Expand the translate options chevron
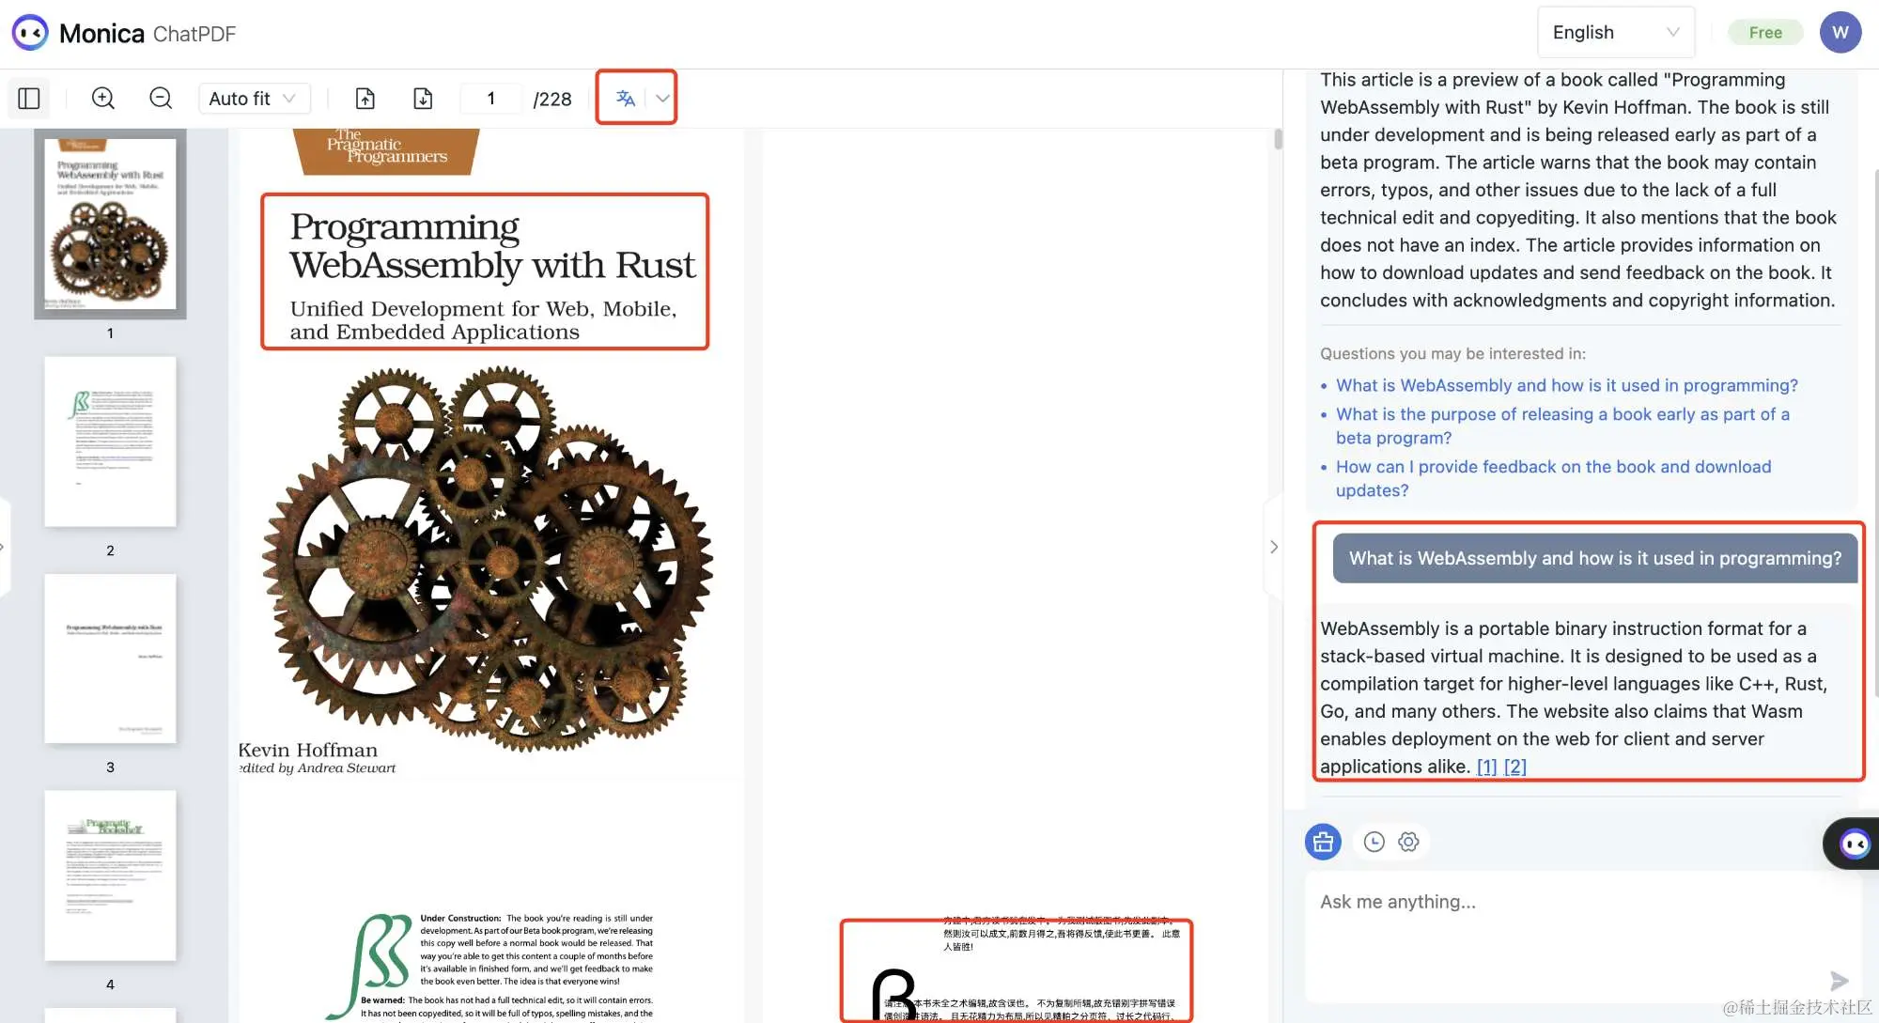The width and height of the screenshot is (1879, 1023). 662,99
